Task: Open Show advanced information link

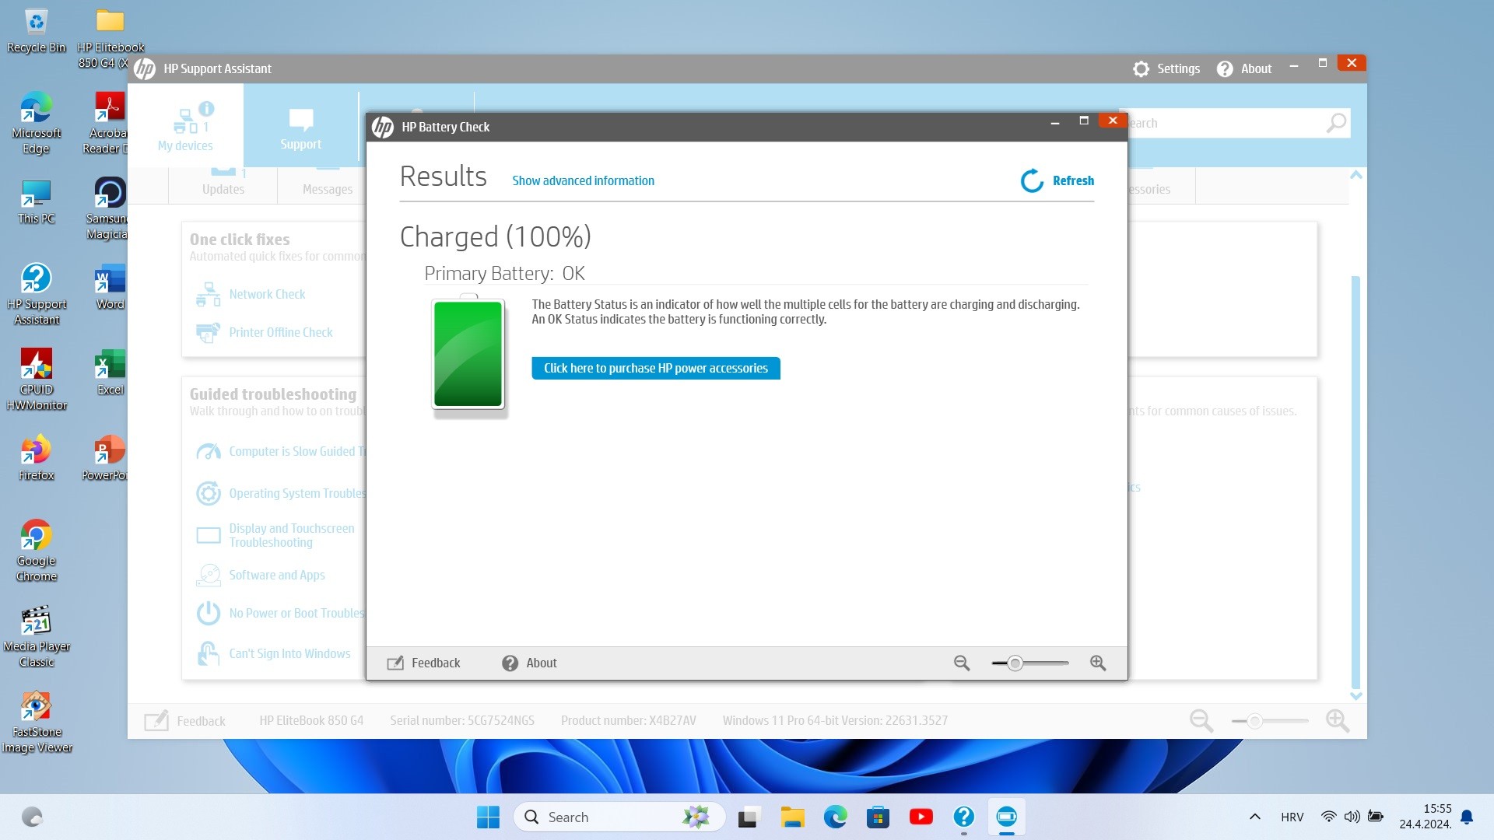Action: click(583, 180)
